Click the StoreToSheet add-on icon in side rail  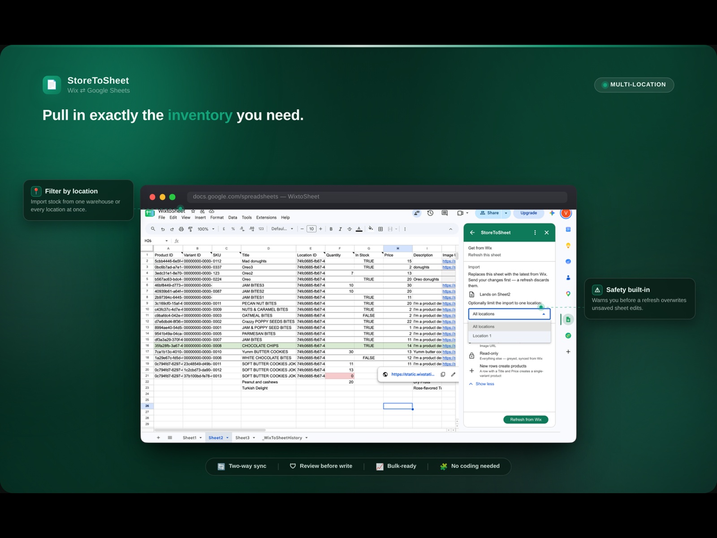(568, 319)
